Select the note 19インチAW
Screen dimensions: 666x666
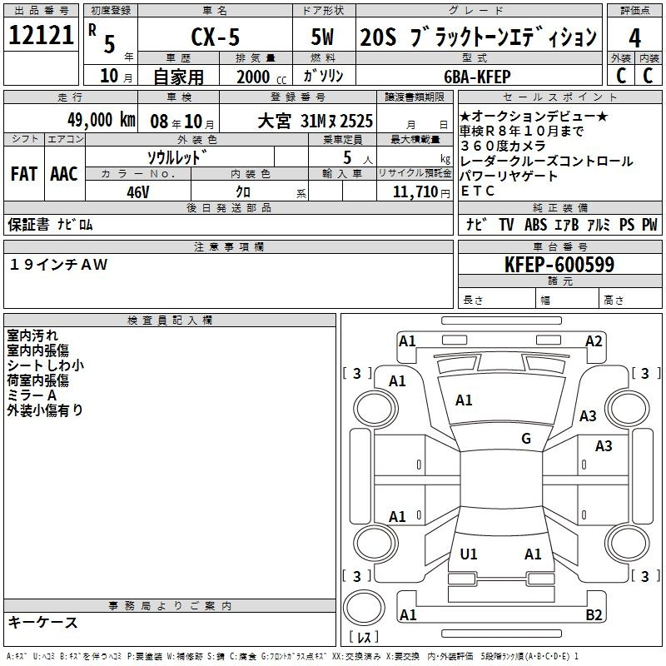point(58,265)
